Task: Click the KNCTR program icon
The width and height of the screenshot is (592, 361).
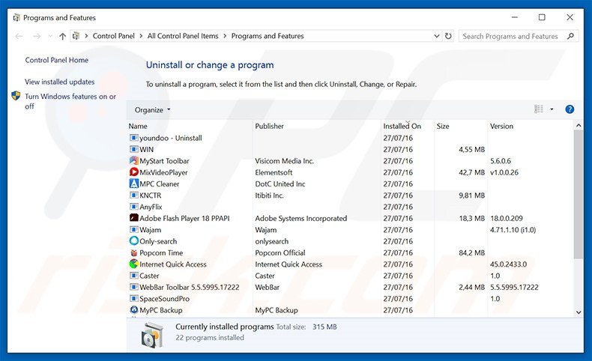Action: pos(133,195)
